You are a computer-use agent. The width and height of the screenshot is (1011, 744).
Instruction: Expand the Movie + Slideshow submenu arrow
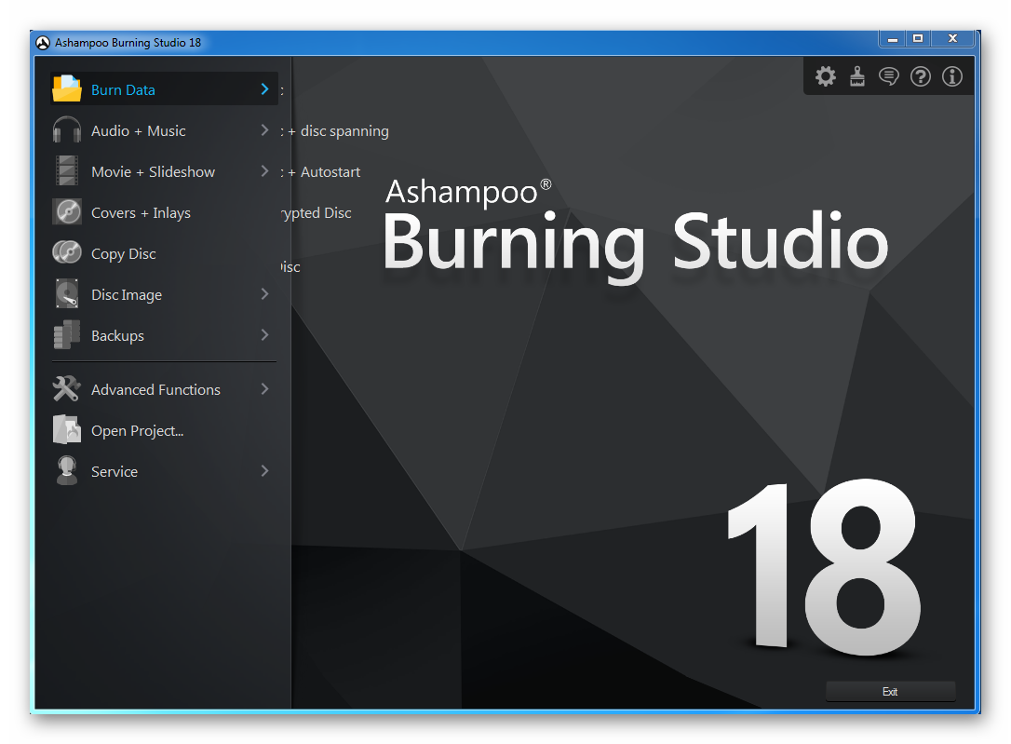(264, 170)
